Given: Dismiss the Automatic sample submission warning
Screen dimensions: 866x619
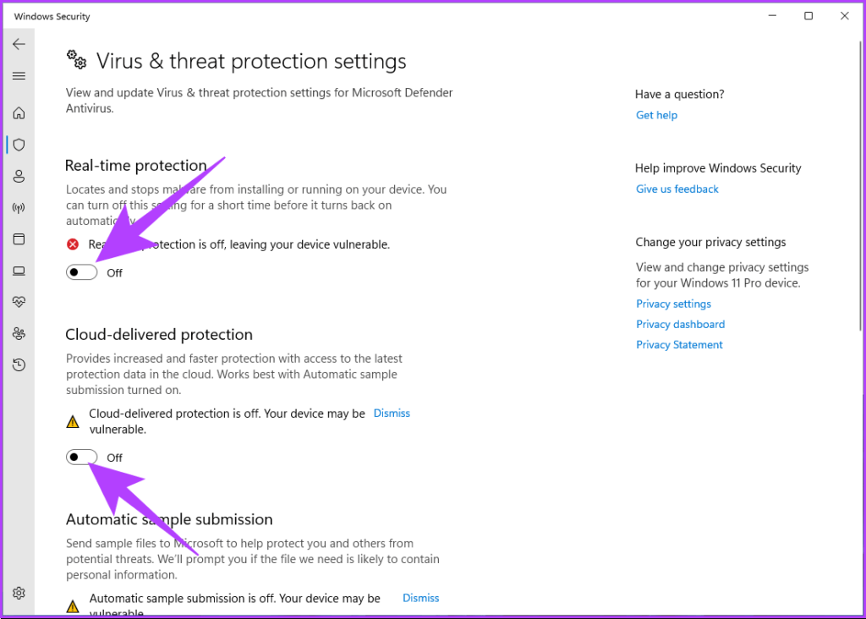Looking at the screenshot, I should click(x=420, y=597).
